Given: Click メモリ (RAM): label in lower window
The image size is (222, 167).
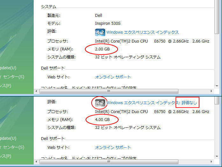Looking at the screenshot, I should click(60, 120).
